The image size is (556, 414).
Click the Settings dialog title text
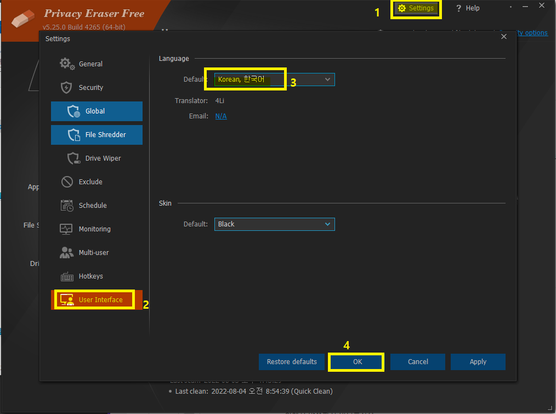point(58,39)
